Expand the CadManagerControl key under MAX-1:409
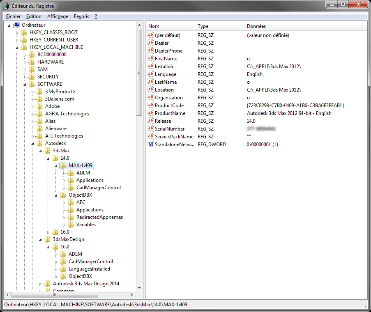Image resolution: width=371 pixels, height=312 pixels. coord(64,188)
